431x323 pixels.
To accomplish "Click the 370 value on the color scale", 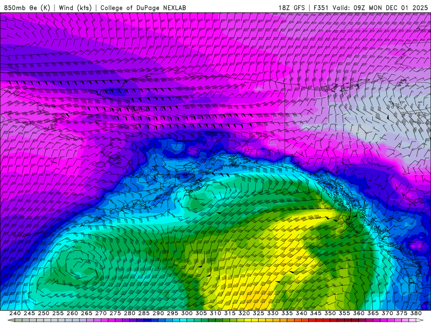I will (387, 313).
